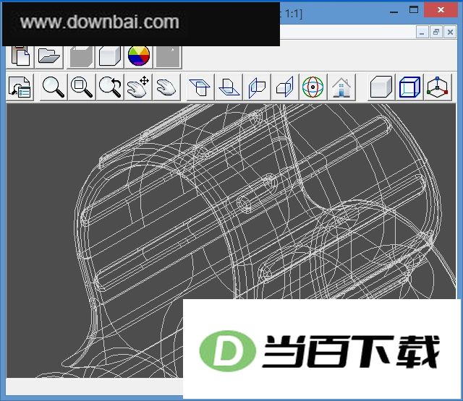This screenshot has width=463, height=401.
Task: Click the greyed-out dark cube icon
Action: (x=81, y=56)
